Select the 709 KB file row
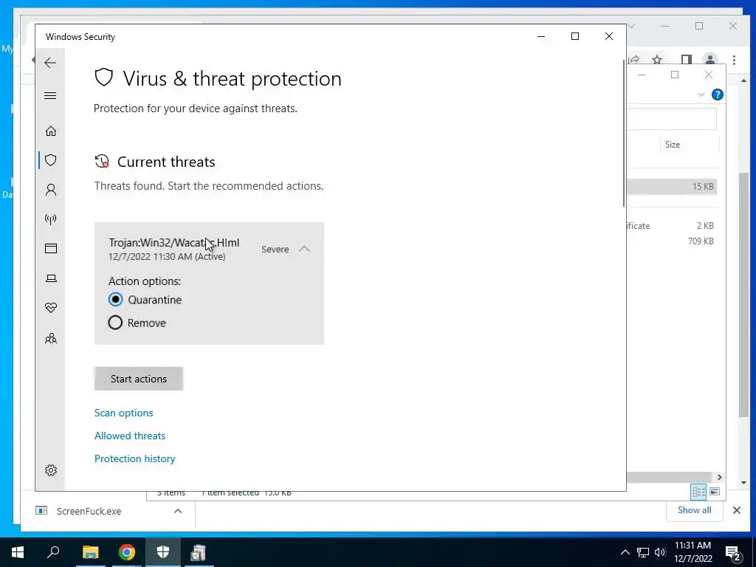This screenshot has width=756, height=567. click(672, 241)
